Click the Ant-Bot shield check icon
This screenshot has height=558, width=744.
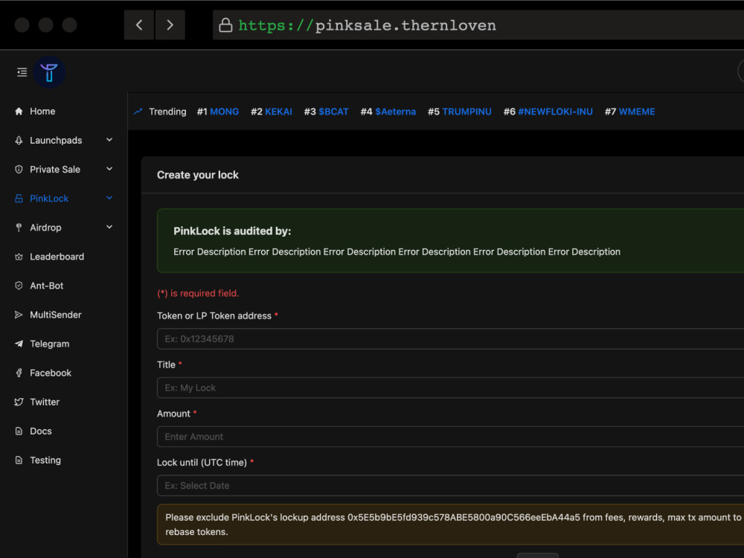[19, 286]
